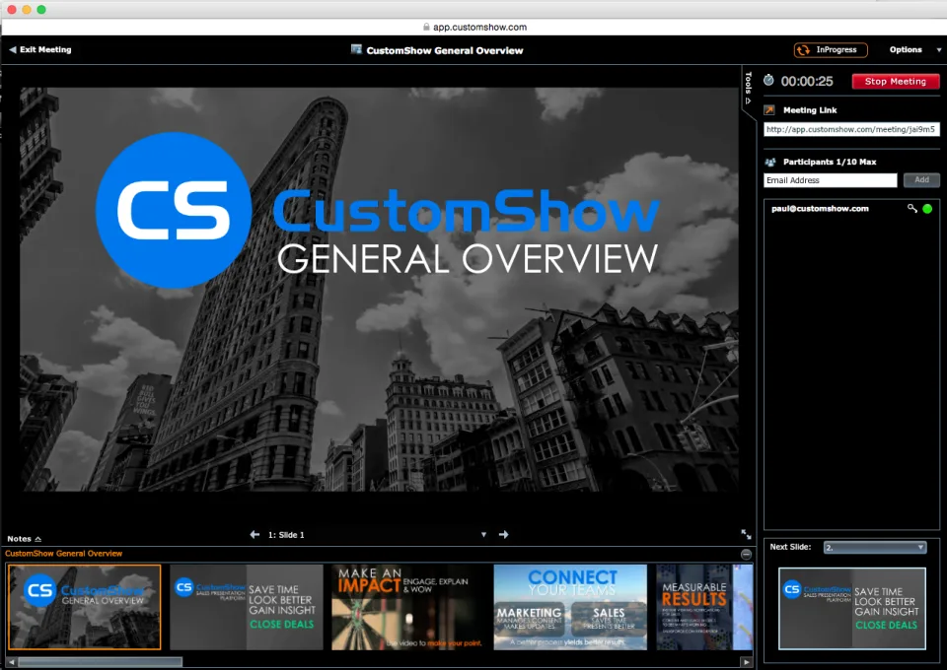This screenshot has width=947, height=670.
Task: Click the green participant status indicator
Action: (927, 209)
